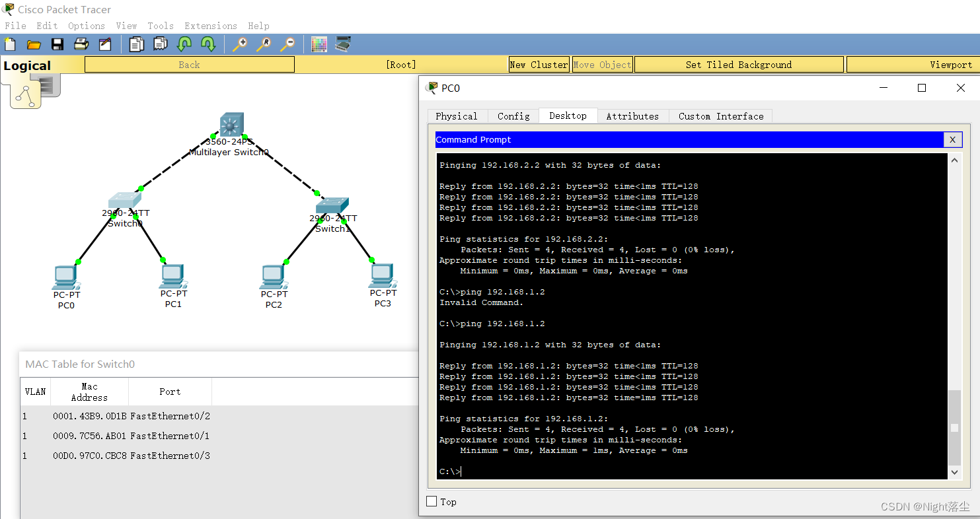
Task: Click the Print icon in toolbar
Action: [x=81, y=44]
